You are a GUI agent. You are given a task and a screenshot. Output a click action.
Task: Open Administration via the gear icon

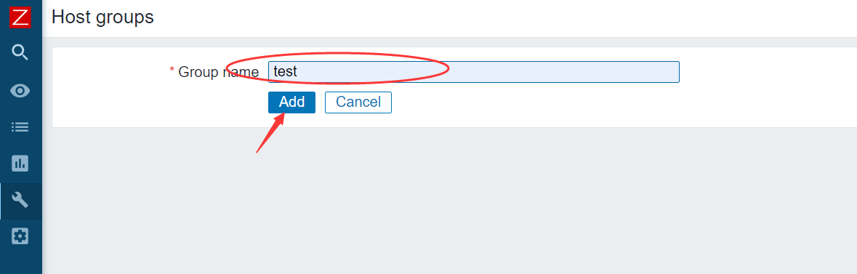[20, 236]
